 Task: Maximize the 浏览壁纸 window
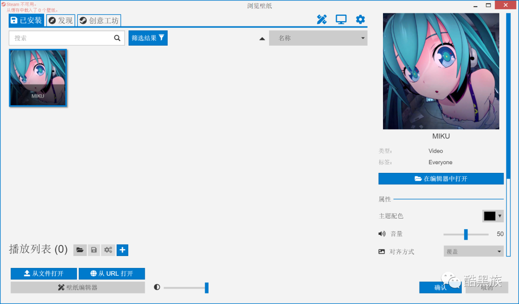488,5
